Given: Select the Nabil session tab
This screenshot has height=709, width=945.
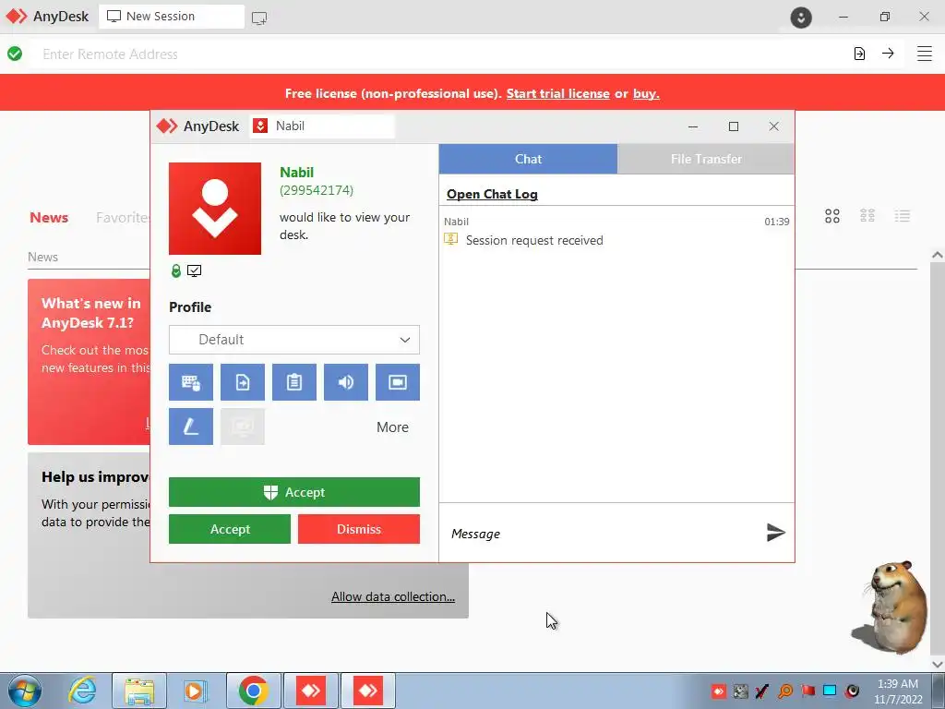Looking at the screenshot, I should tap(322, 126).
